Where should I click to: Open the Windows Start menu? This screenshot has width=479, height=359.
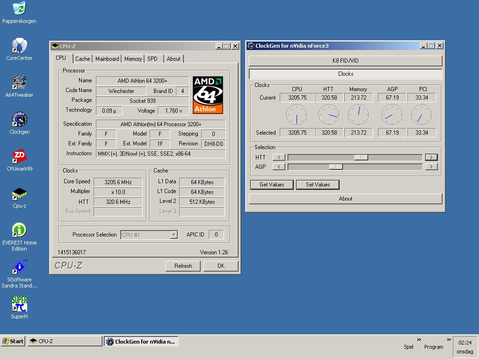point(13,341)
